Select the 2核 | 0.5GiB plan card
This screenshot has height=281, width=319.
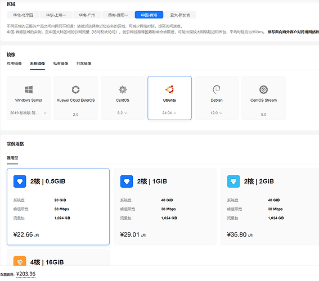point(58,207)
